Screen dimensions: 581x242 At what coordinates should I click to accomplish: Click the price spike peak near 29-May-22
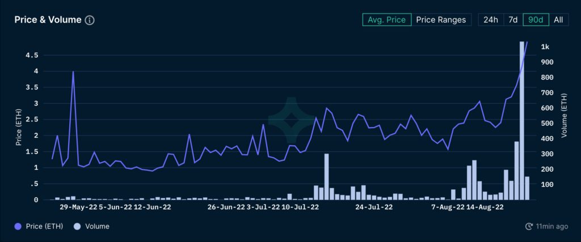73,72
